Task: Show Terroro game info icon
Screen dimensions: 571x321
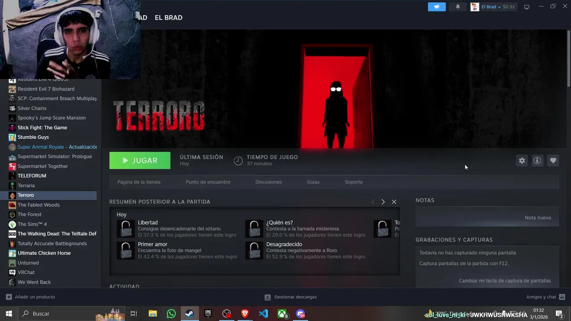Action: (x=537, y=160)
